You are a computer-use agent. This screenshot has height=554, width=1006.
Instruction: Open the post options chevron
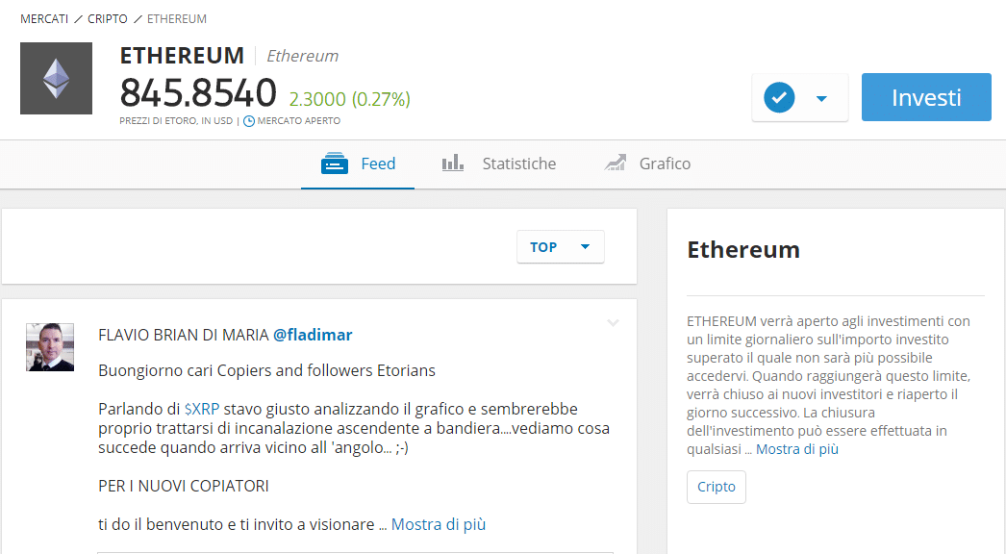pos(613,323)
